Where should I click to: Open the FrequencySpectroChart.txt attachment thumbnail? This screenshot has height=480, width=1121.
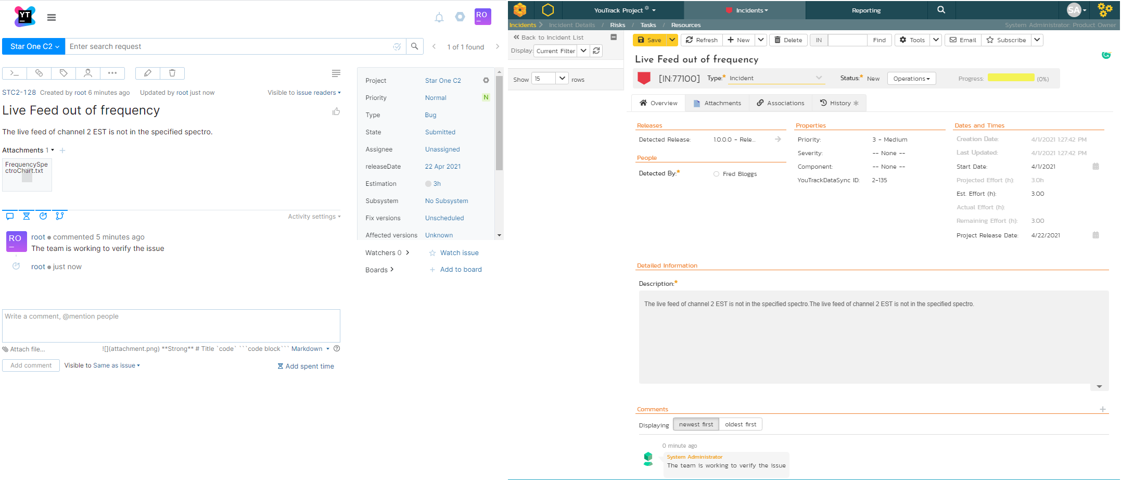tap(27, 175)
